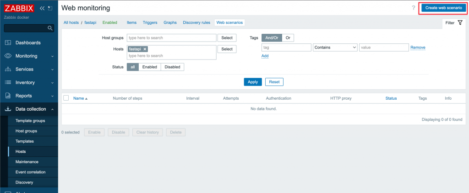Click the sidebar search magnifier icon
The image size is (469, 193).
point(50,28)
